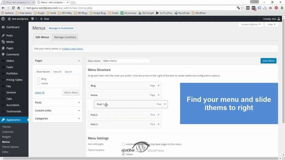The width and height of the screenshot is (285, 160).
Task: Reload the page with refresh icon
Action: [13, 8]
